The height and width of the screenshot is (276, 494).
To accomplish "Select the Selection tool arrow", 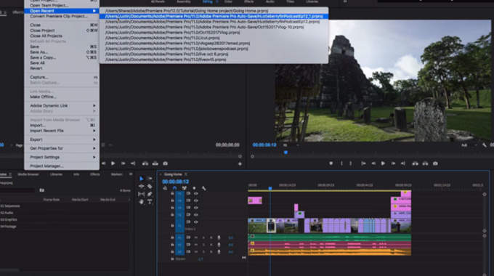I will [141, 179].
